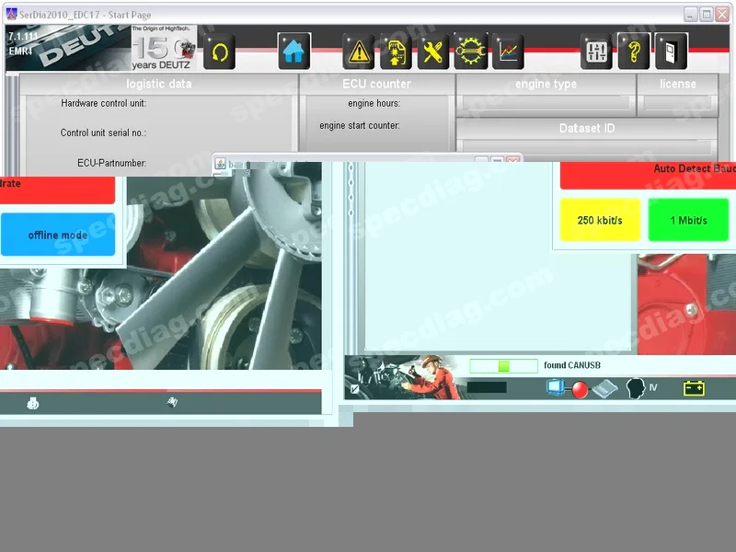Click the Dataset ID header
Viewport: 736px width, 552px height.
(587, 128)
